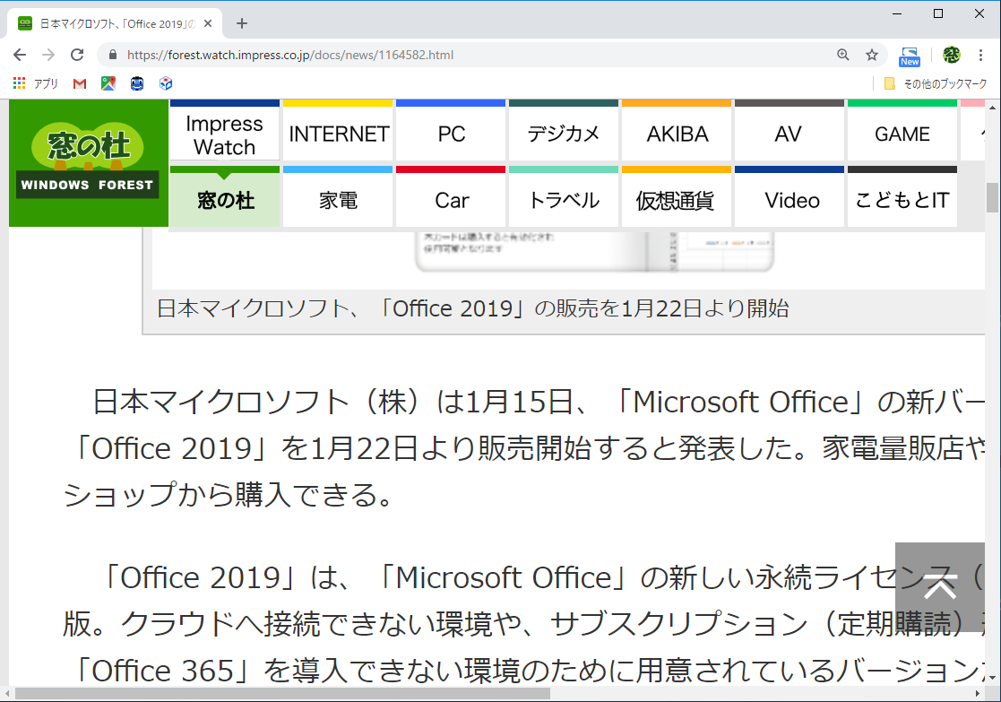
Task: Open Gmail from the bookmarks bar icon
Action: 81,83
